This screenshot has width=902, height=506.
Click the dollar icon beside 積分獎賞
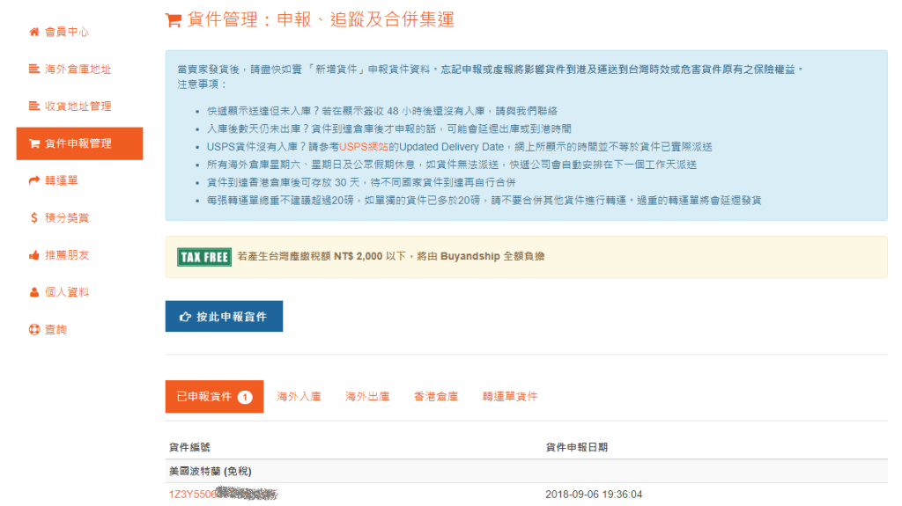[34, 218]
